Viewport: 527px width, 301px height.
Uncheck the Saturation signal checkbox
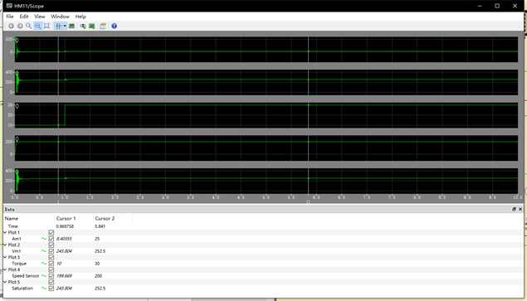click(51, 289)
